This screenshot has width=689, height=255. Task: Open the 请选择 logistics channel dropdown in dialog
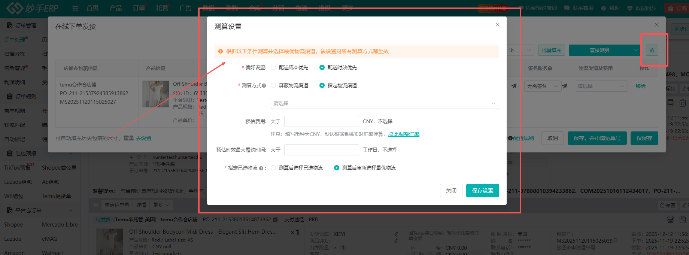click(x=385, y=103)
